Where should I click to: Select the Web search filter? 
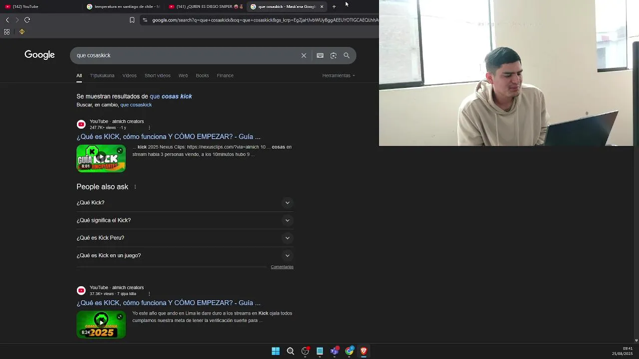click(x=183, y=76)
